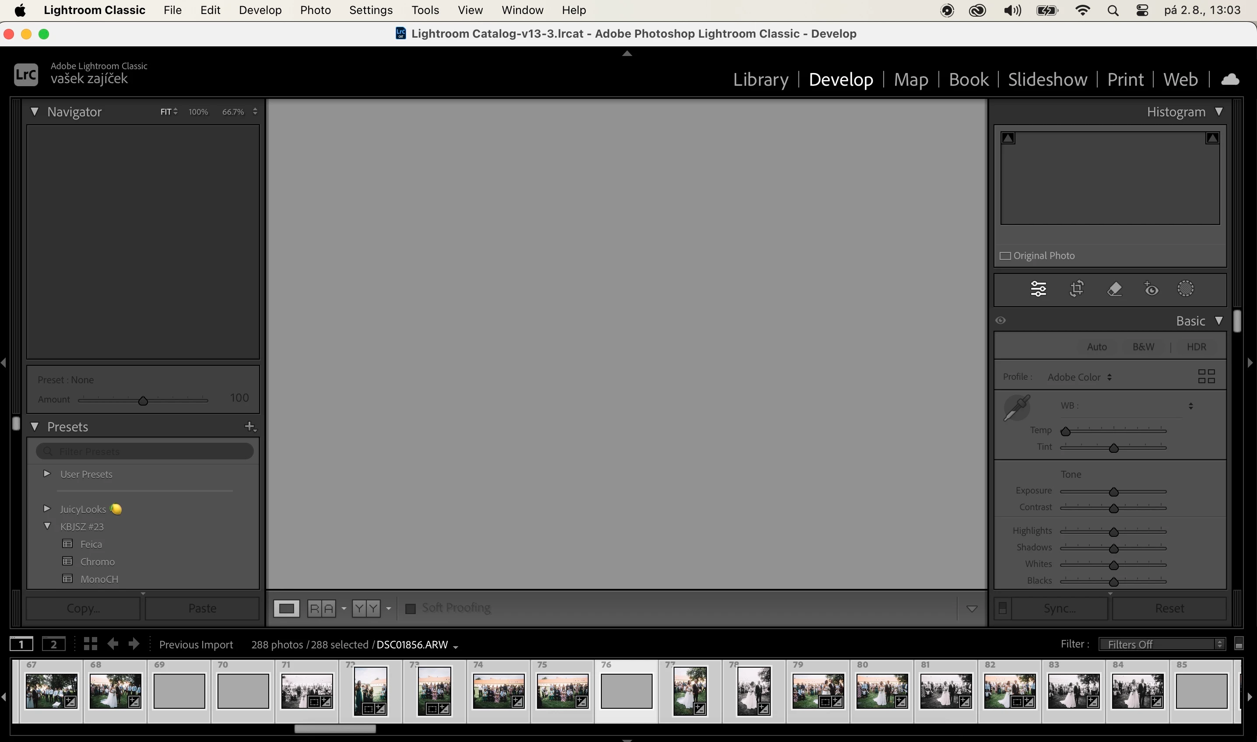The width and height of the screenshot is (1257, 742).
Task: Enable the Soft Proofing checkbox
Action: click(x=411, y=609)
